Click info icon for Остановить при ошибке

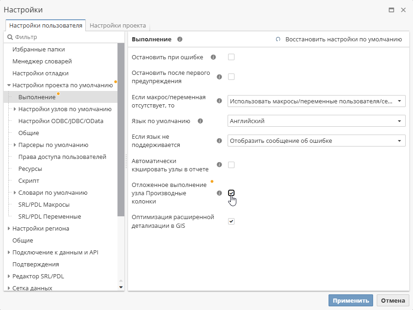[x=213, y=57]
